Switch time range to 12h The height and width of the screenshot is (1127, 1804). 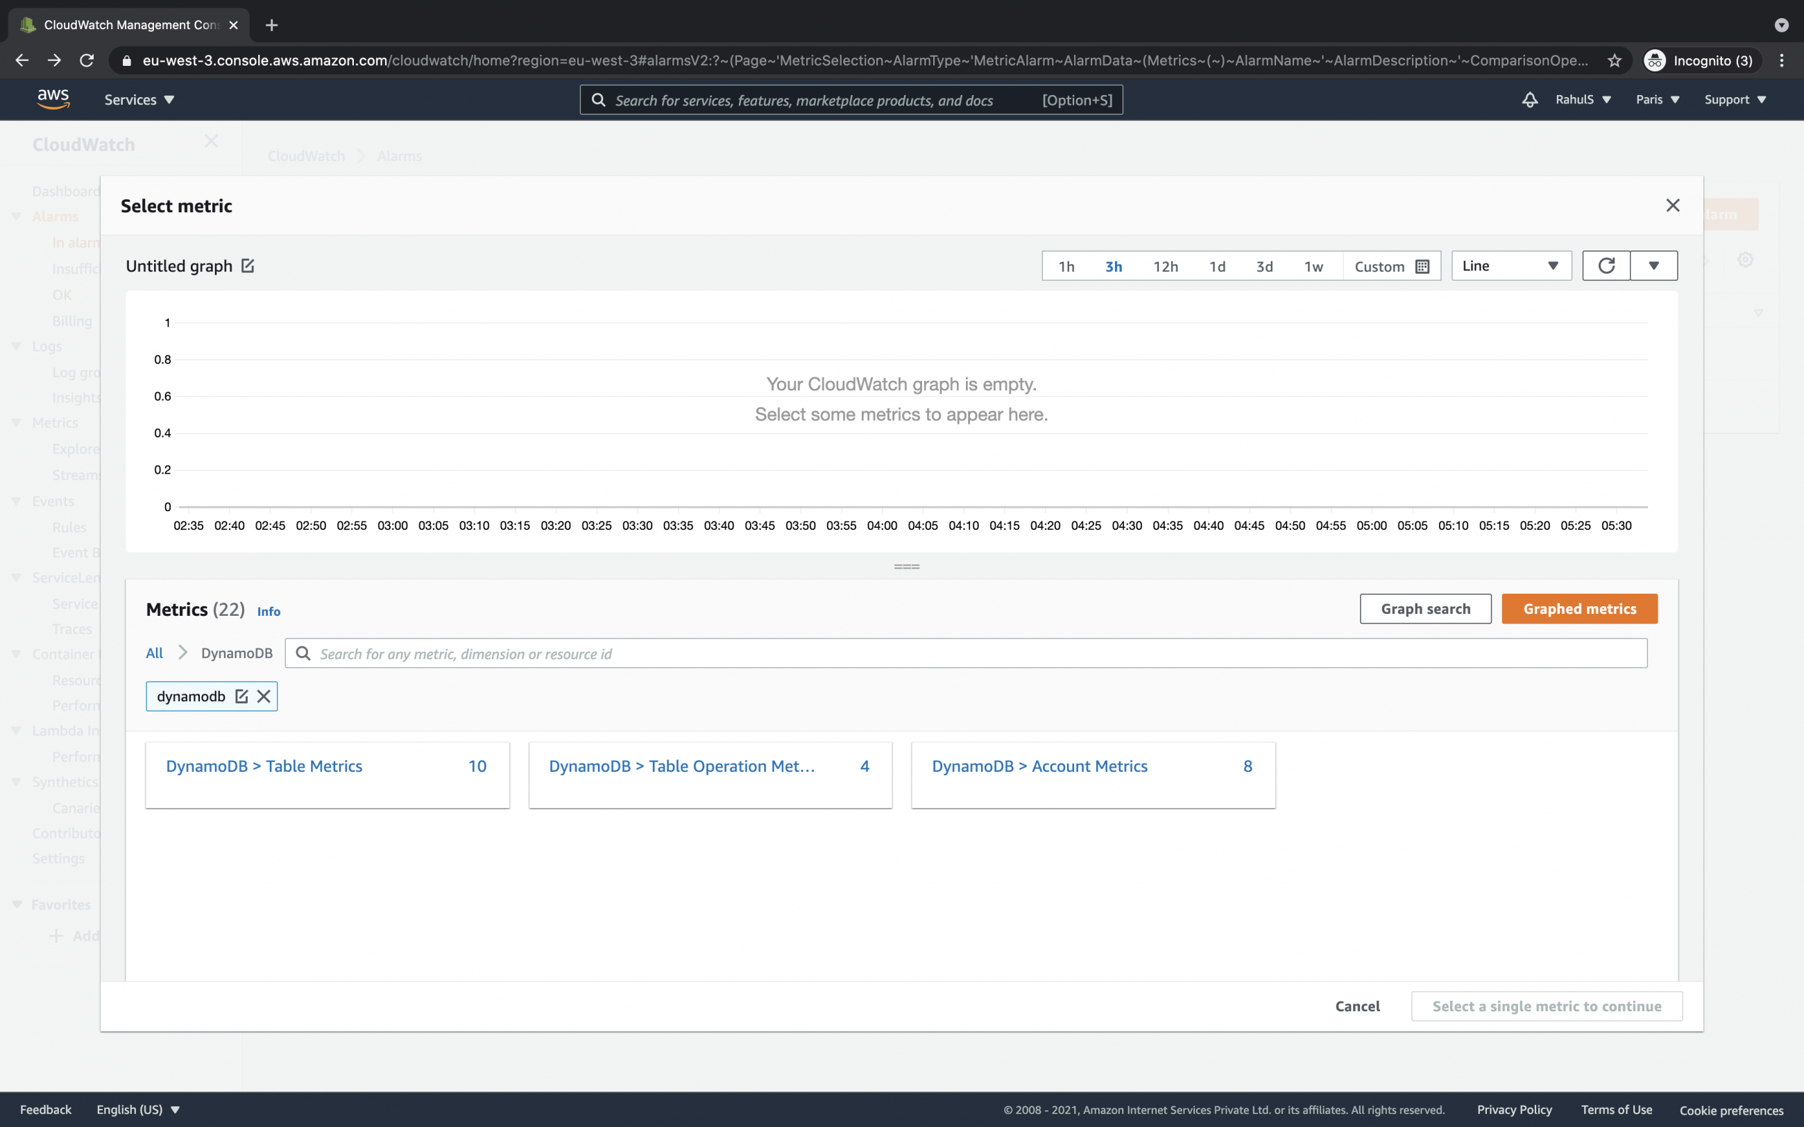point(1165,267)
